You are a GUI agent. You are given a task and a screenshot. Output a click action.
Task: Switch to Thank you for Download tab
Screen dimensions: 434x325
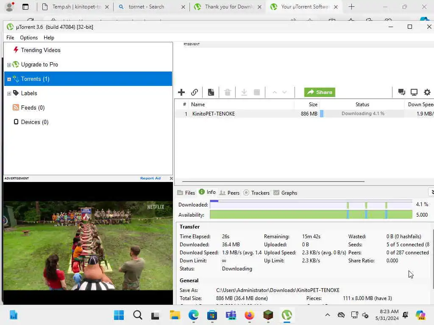[x=228, y=7]
